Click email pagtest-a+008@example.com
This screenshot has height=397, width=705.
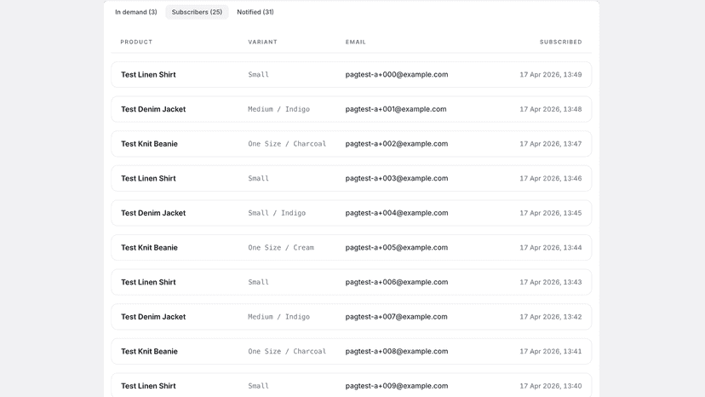click(x=397, y=352)
